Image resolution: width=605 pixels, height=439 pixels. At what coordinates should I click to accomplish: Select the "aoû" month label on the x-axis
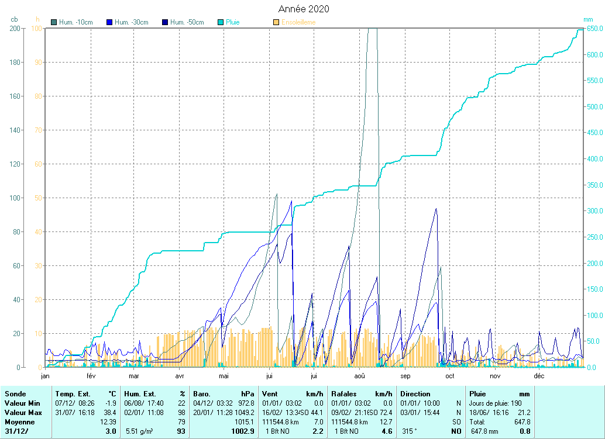click(x=359, y=376)
